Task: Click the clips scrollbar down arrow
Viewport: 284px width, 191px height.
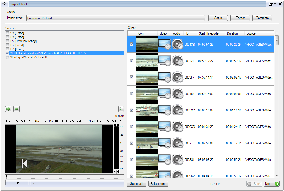Action: pyautogui.click(x=276, y=176)
